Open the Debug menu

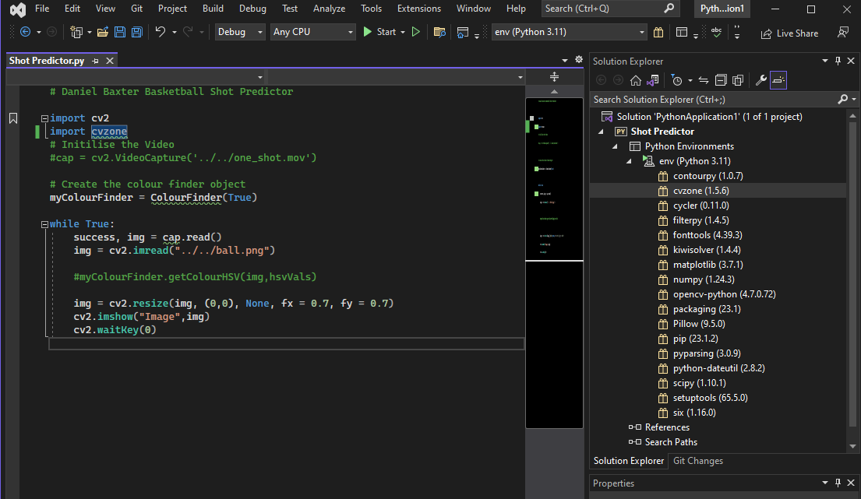click(252, 9)
